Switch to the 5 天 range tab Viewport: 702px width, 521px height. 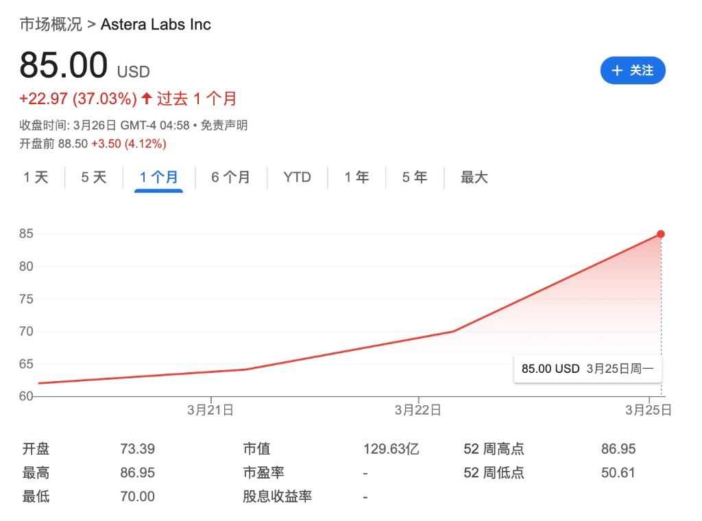[93, 178]
